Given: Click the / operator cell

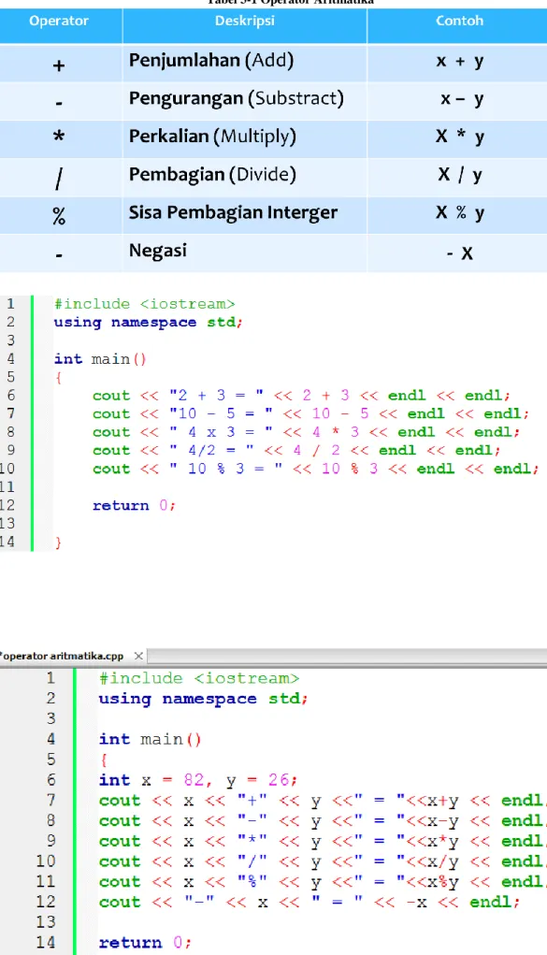Looking at the screenshot, I should (59, 179).
